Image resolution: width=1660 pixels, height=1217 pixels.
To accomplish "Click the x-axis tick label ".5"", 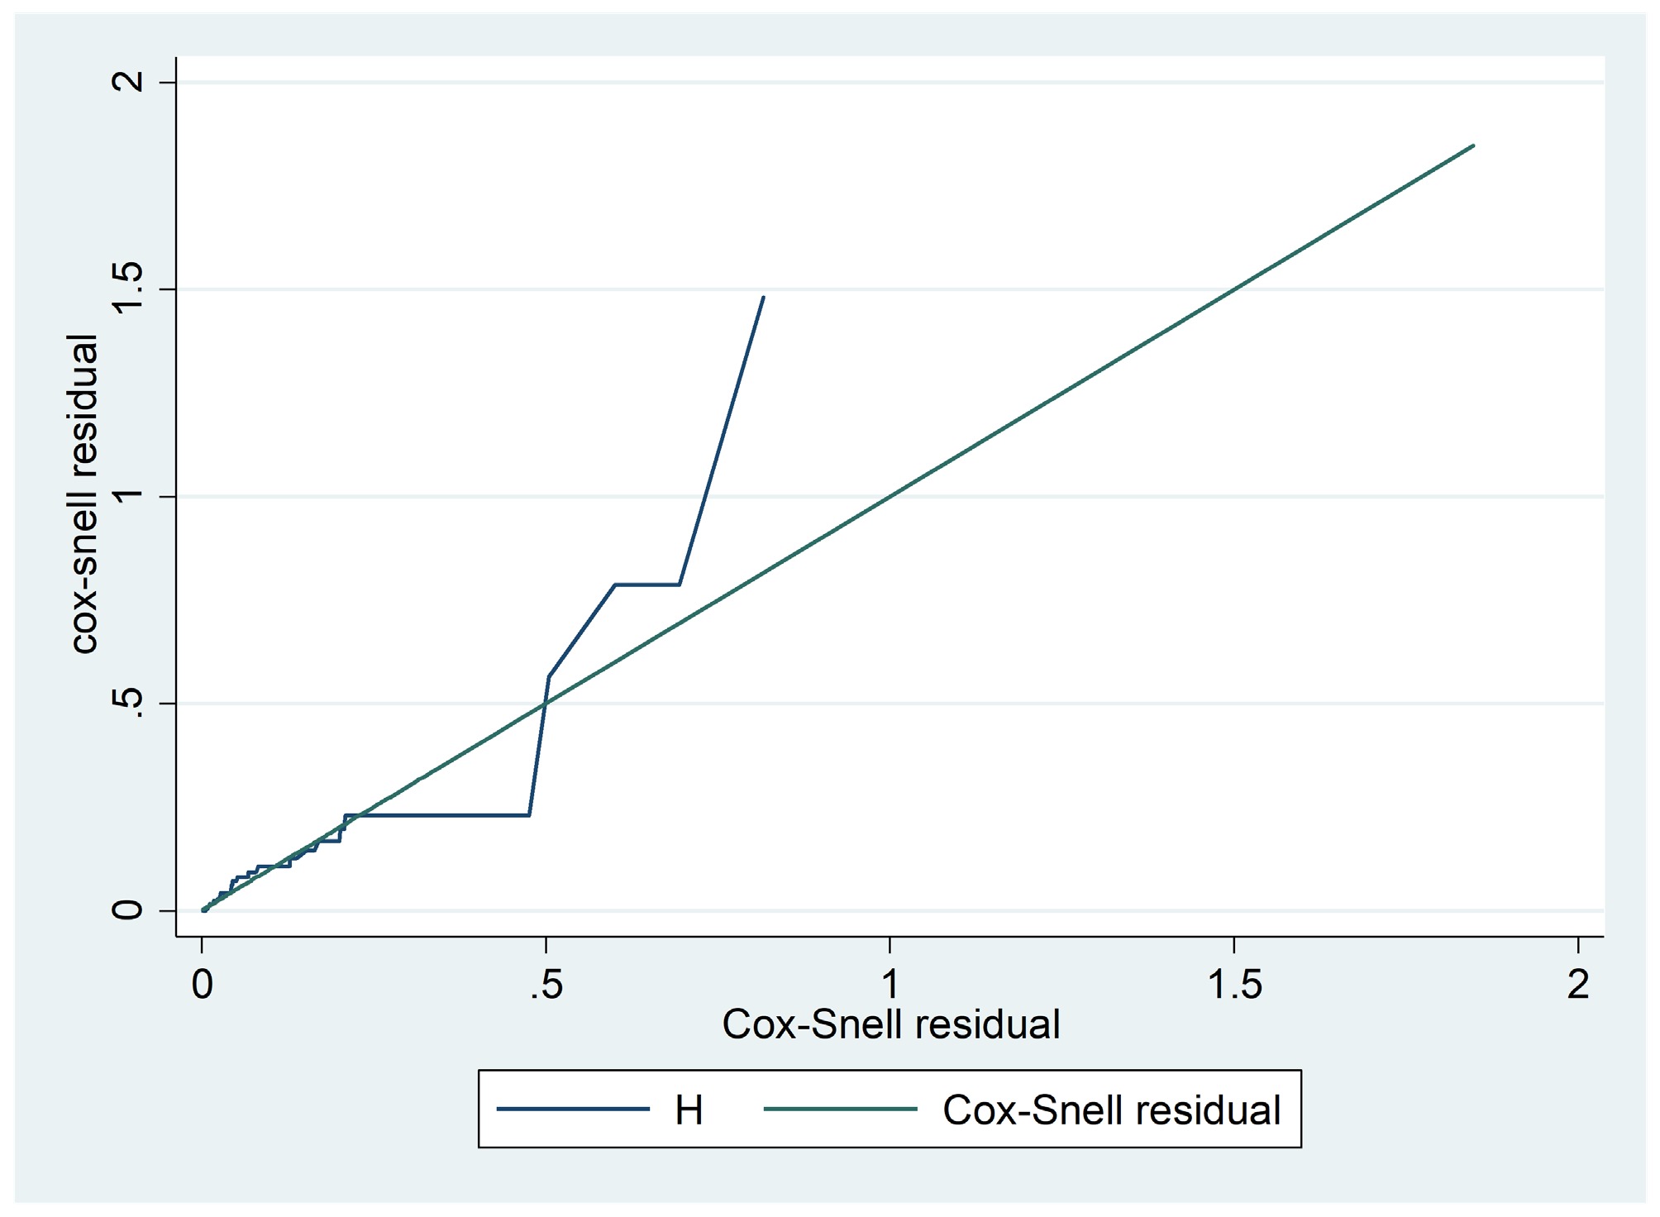I will 546,984.
